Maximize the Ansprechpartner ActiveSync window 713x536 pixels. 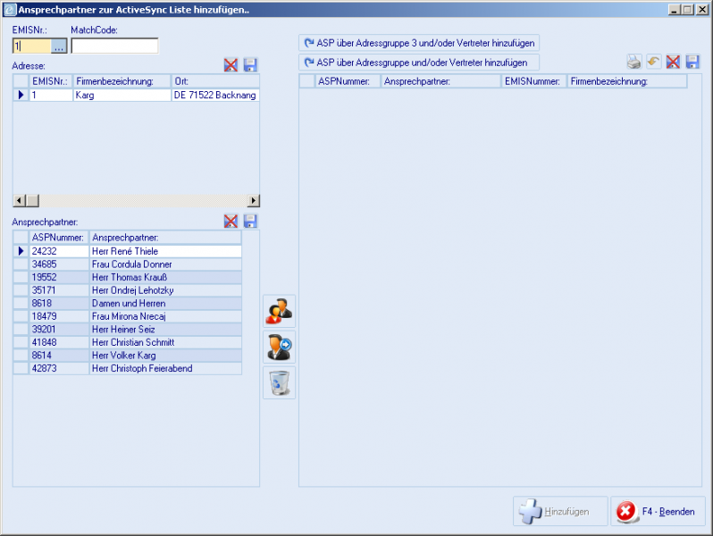(x=688, y=10)
